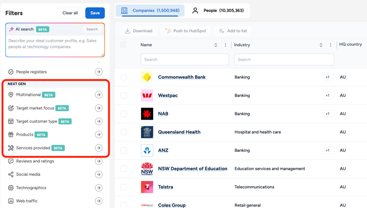Click the NSW Government logo
The image size is (367, 208).
(x=147, y=169)
